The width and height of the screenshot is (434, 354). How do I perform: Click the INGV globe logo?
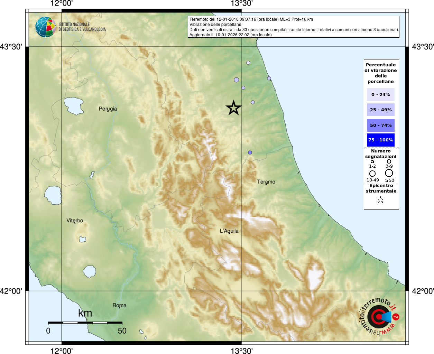tap(46, 27)
